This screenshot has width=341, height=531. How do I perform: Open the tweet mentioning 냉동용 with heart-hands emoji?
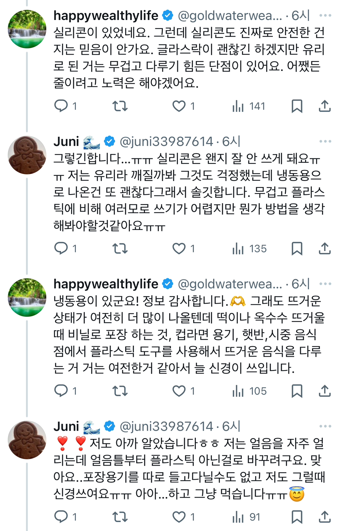click(x=186, y=334)
